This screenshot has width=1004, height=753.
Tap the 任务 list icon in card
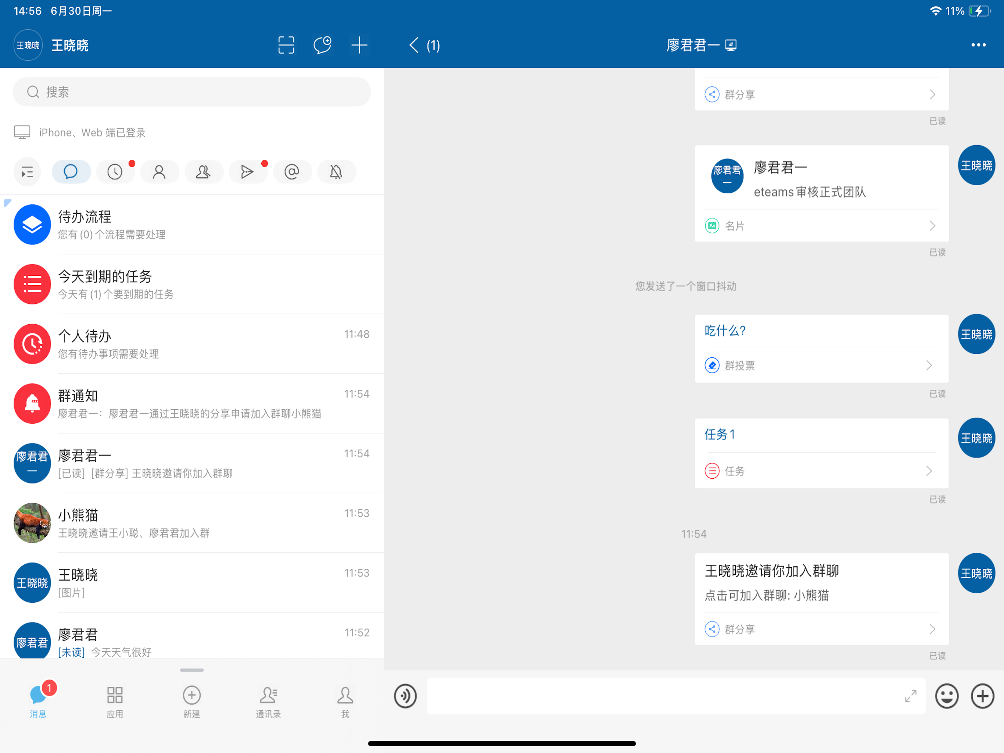tap(712, 471)
